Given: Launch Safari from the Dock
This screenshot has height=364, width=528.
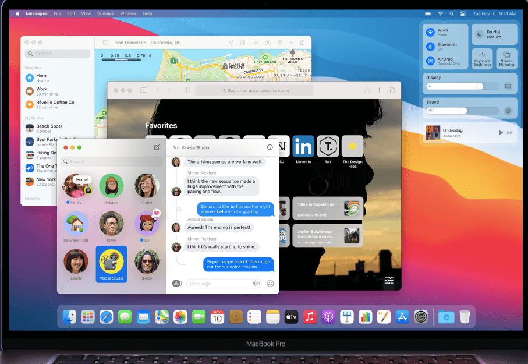Looking at the screenshot, I should coord(107,317).
